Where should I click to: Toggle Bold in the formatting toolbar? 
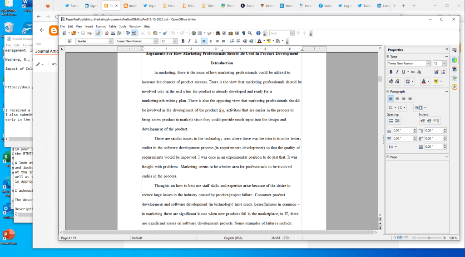pos(183,41)
